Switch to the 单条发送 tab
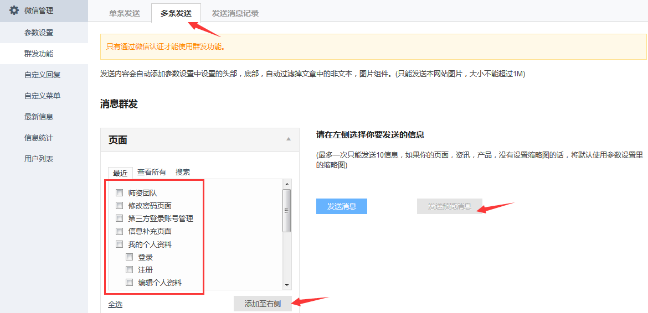Image resolution: width=648 pixels, height=313 pixels. click(125, 13)
